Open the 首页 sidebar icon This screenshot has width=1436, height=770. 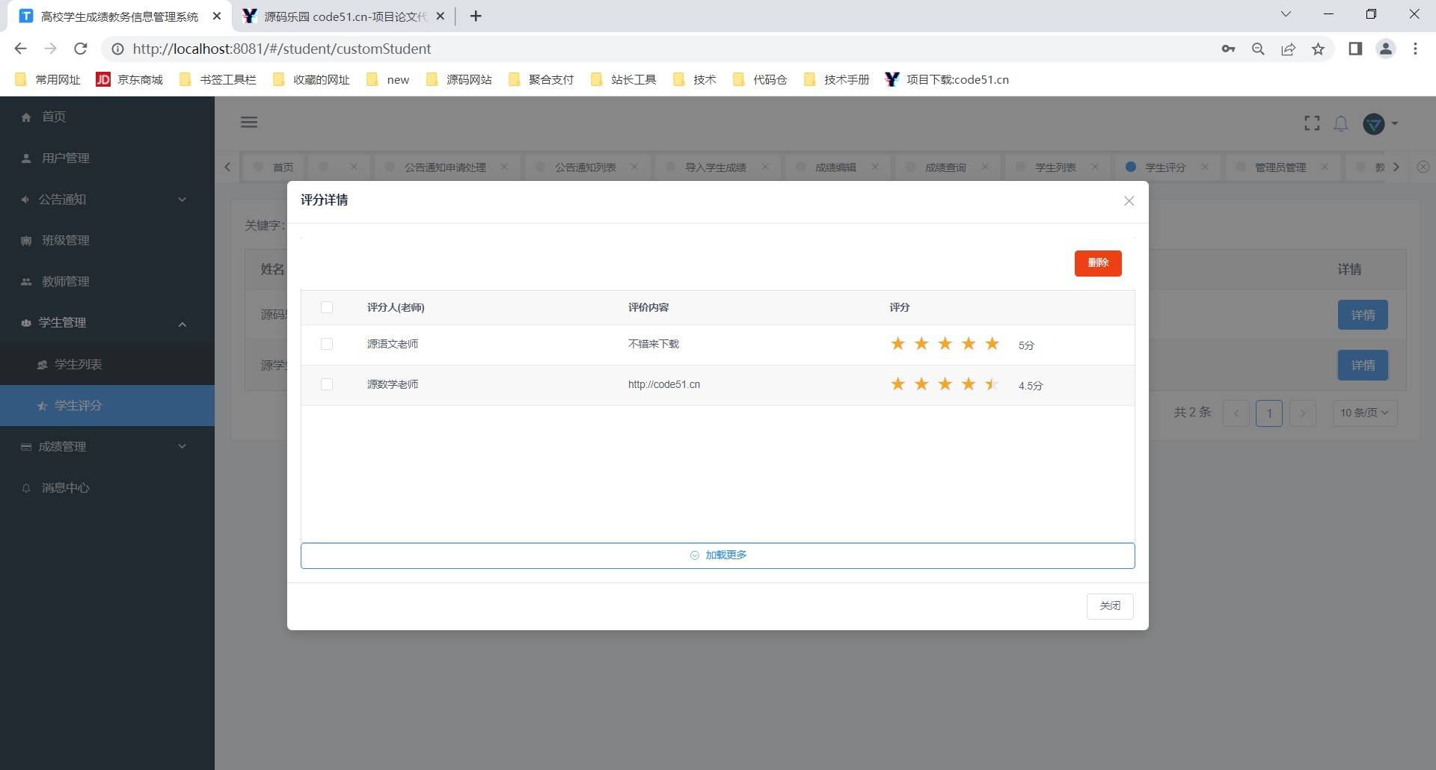tap(52, 117)
